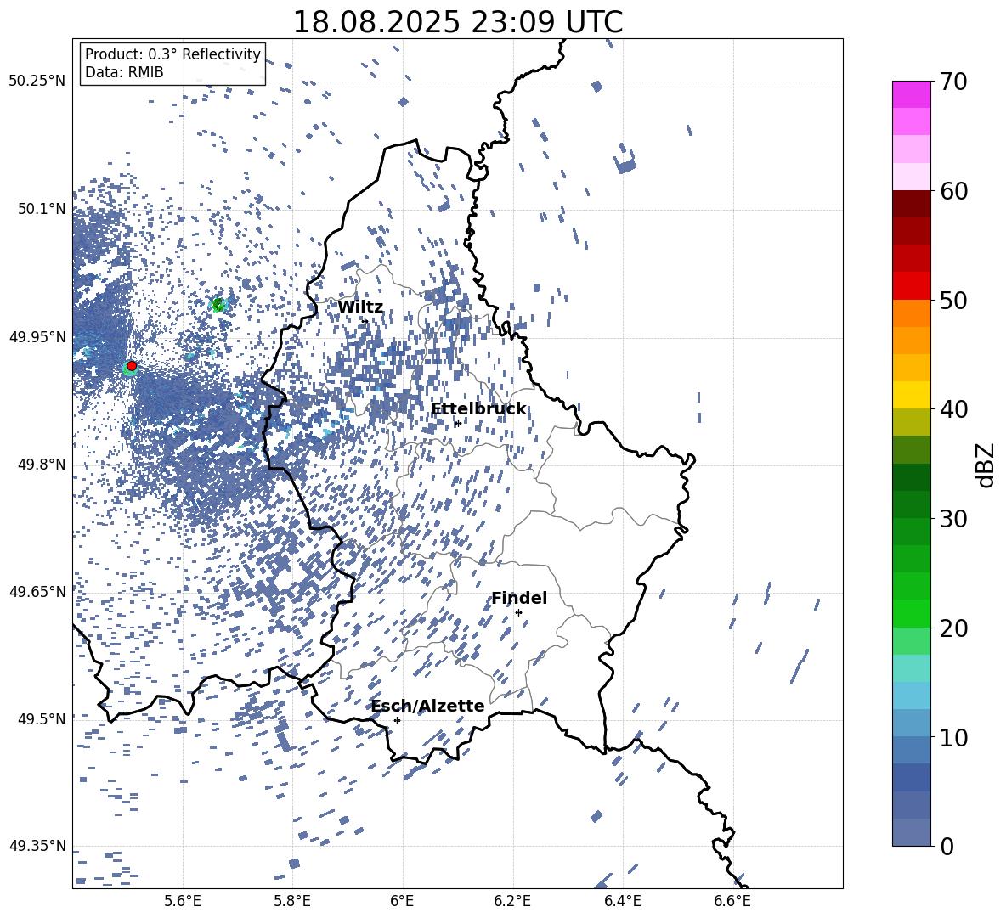
Task: Click the 6°E longitude tick label
Action: point(402,901)
